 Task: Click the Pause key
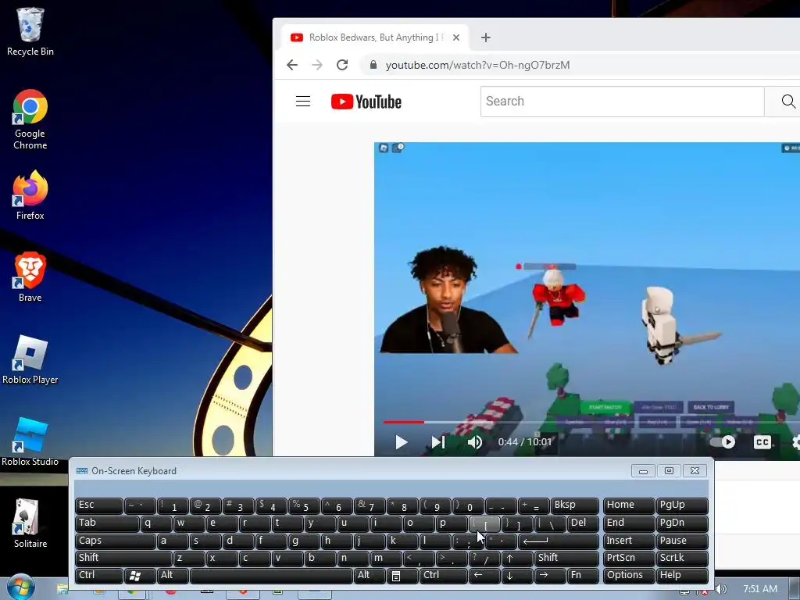681,541
